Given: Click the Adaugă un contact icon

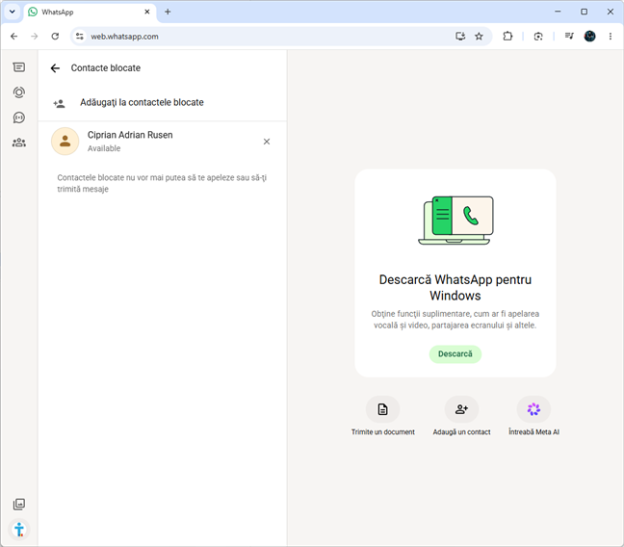Looking at the screenshot, I should 461,409.
